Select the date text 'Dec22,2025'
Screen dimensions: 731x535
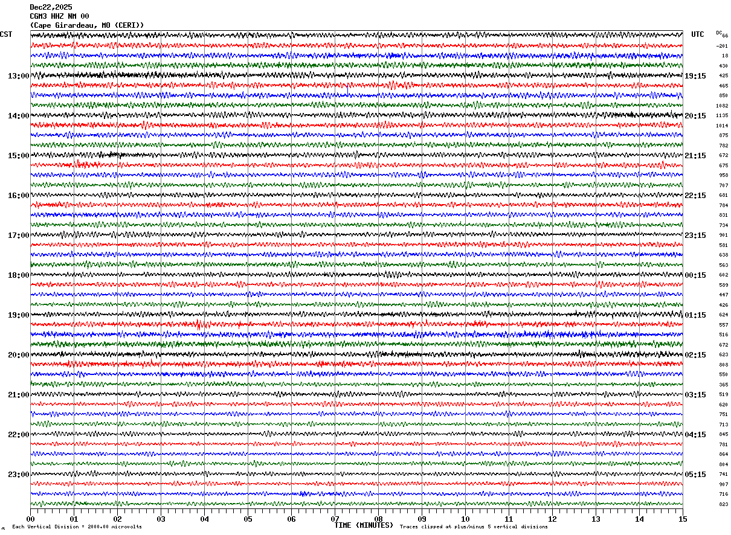(51, 7)
